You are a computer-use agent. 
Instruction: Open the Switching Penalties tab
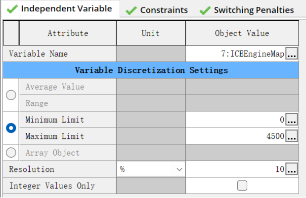[x=247, y=10]
